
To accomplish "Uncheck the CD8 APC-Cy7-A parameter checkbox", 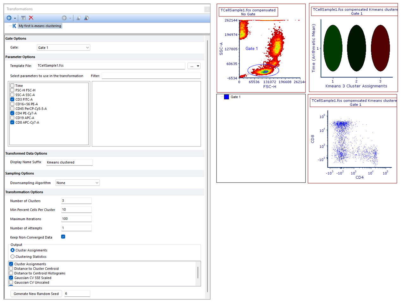I will [x=12, y=122].
